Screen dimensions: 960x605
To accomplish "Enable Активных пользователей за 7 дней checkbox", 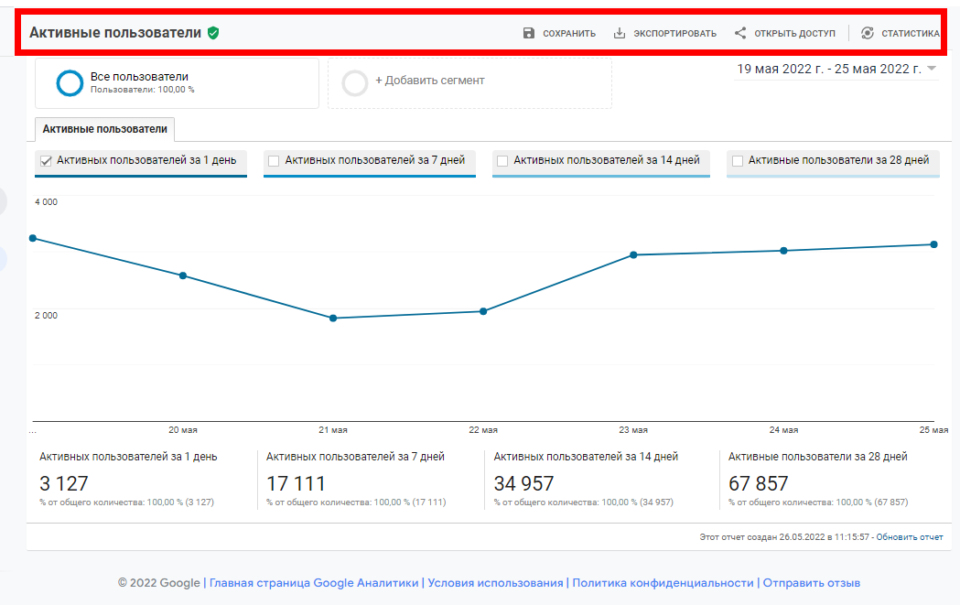I will [x=274, y=161].
